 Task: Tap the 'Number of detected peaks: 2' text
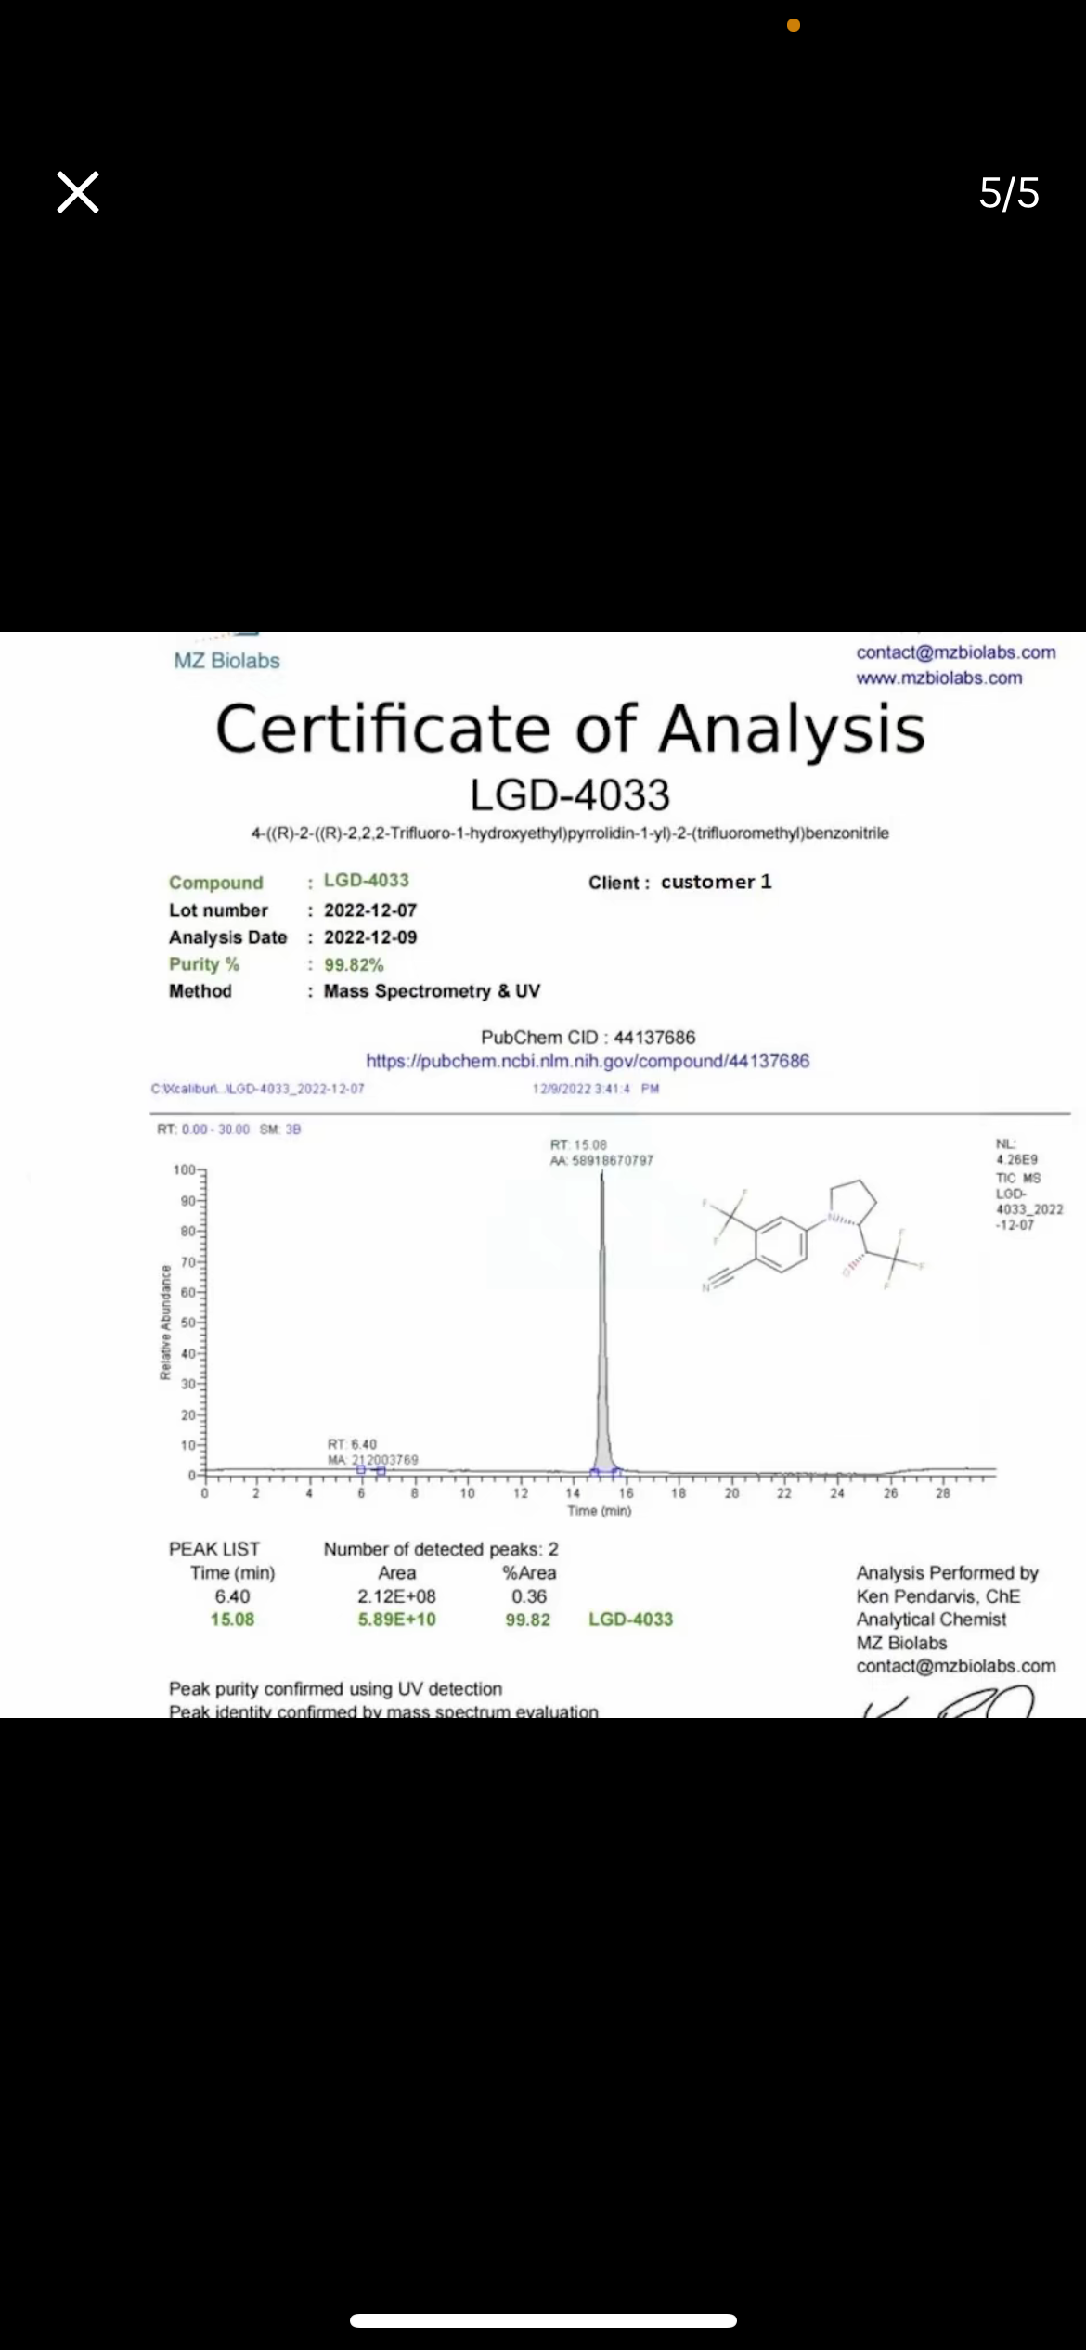(441, 1549)
